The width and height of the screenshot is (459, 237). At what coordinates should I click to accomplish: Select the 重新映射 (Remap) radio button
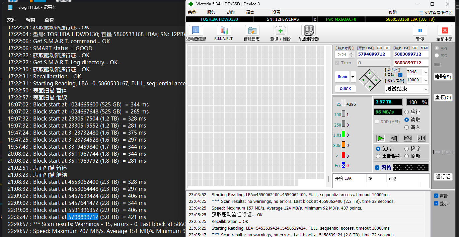pos(378,156)
